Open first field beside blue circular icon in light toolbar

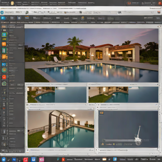(x=9, y=12)
